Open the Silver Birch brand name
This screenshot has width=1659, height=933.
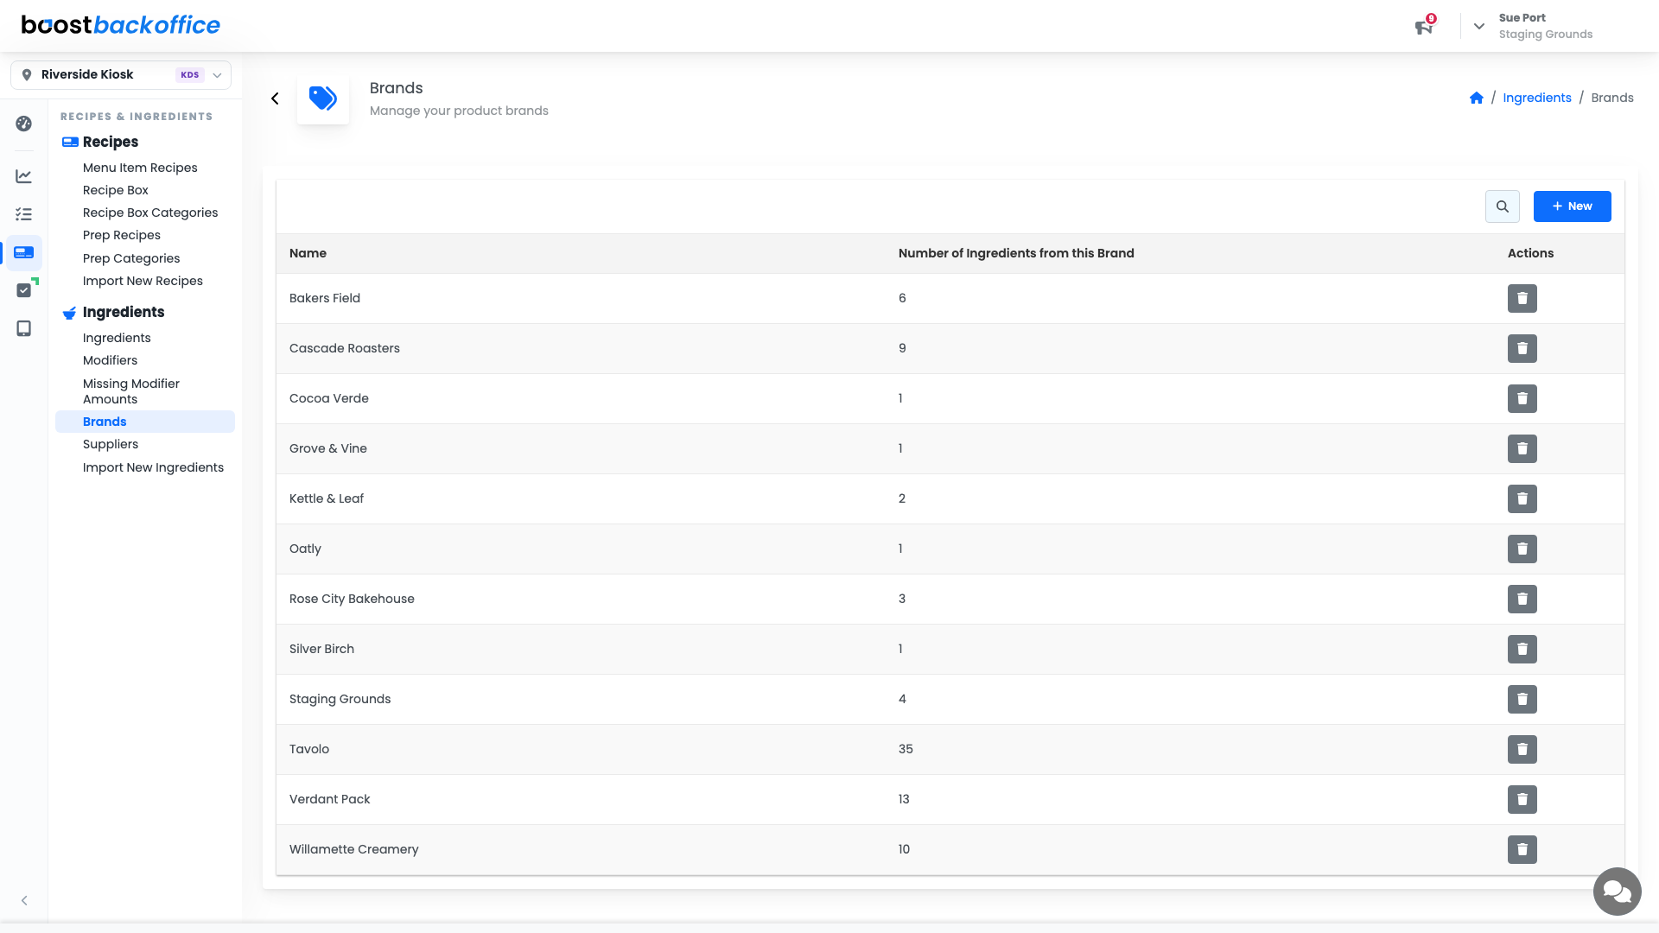click(321, 649)
